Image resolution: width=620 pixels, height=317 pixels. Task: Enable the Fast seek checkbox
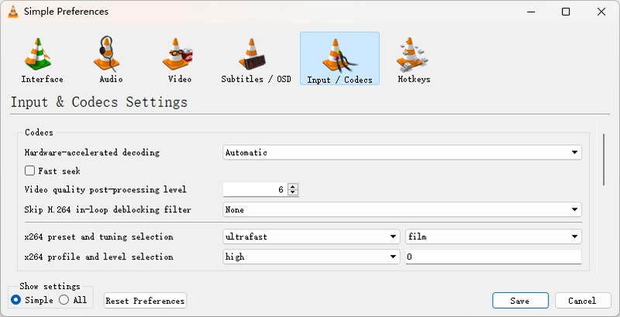pyautogui.click(x=29, y=171)
